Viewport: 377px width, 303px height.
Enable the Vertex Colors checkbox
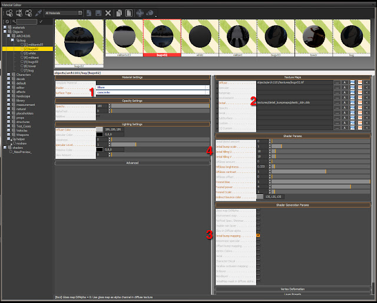coord(258,251)
